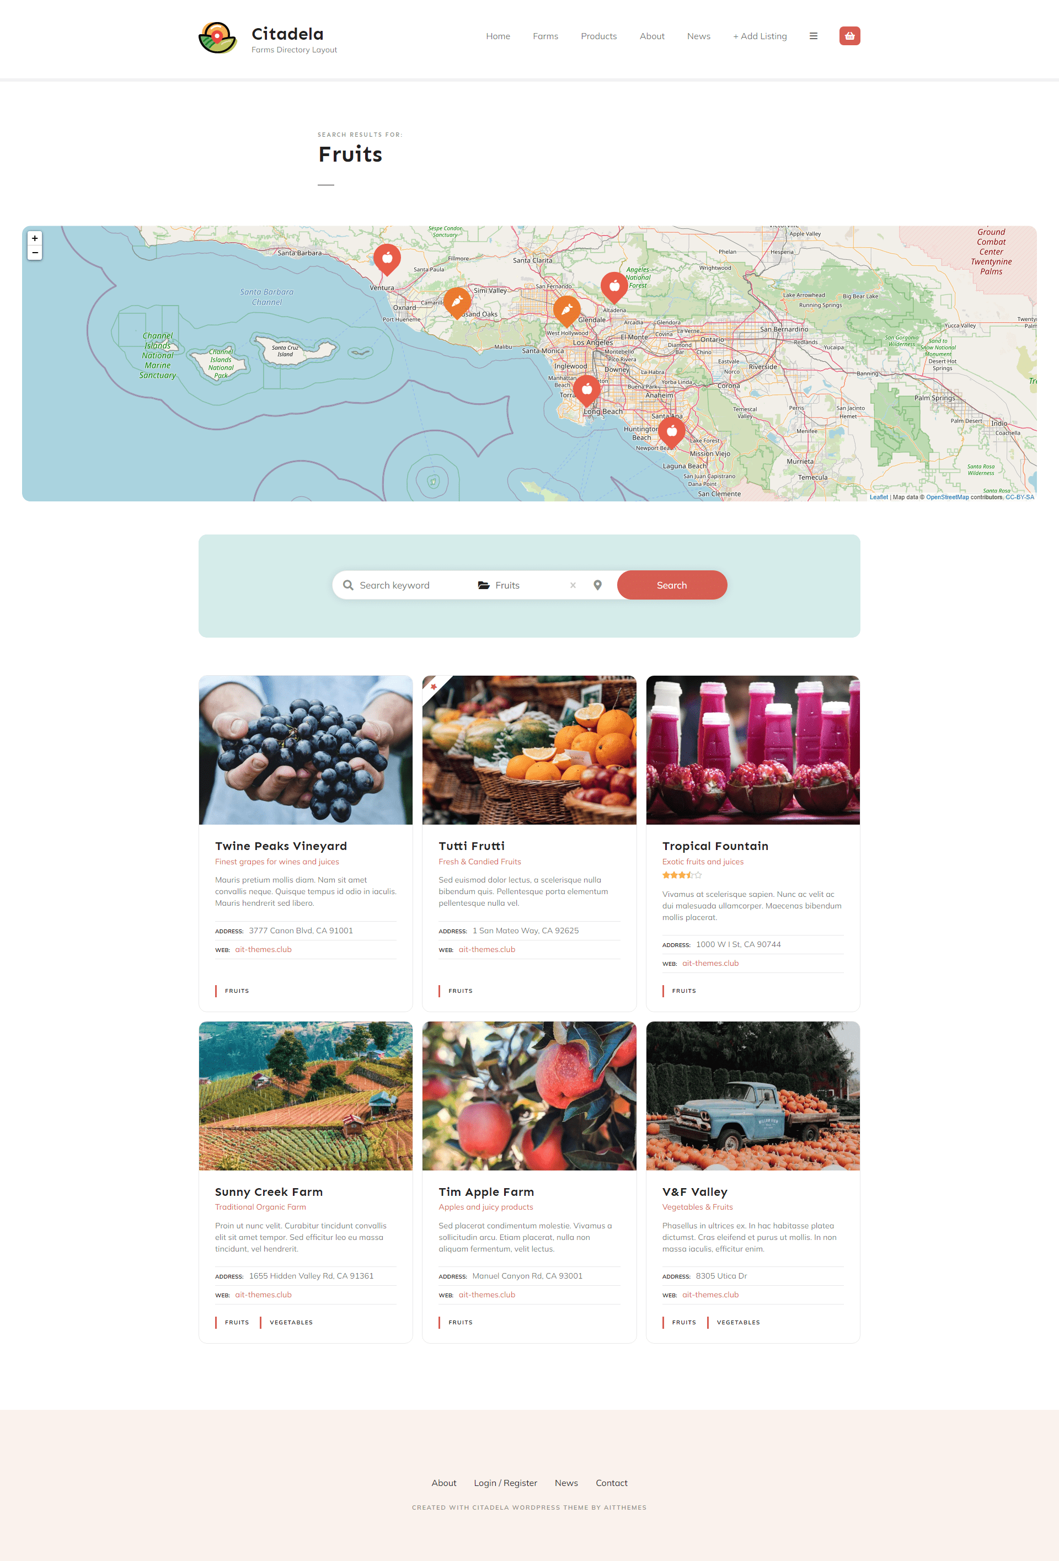Click the Search button in the search bar
The width and height of the screenshot is (1059, 1561).
tap(670, 585)
